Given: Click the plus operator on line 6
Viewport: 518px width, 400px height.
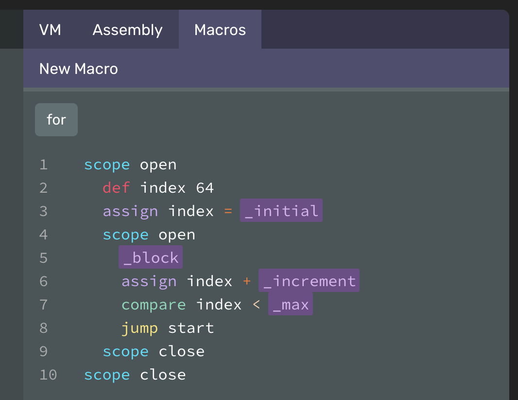Looking at the screenshot, I should [x=246, y=281].
